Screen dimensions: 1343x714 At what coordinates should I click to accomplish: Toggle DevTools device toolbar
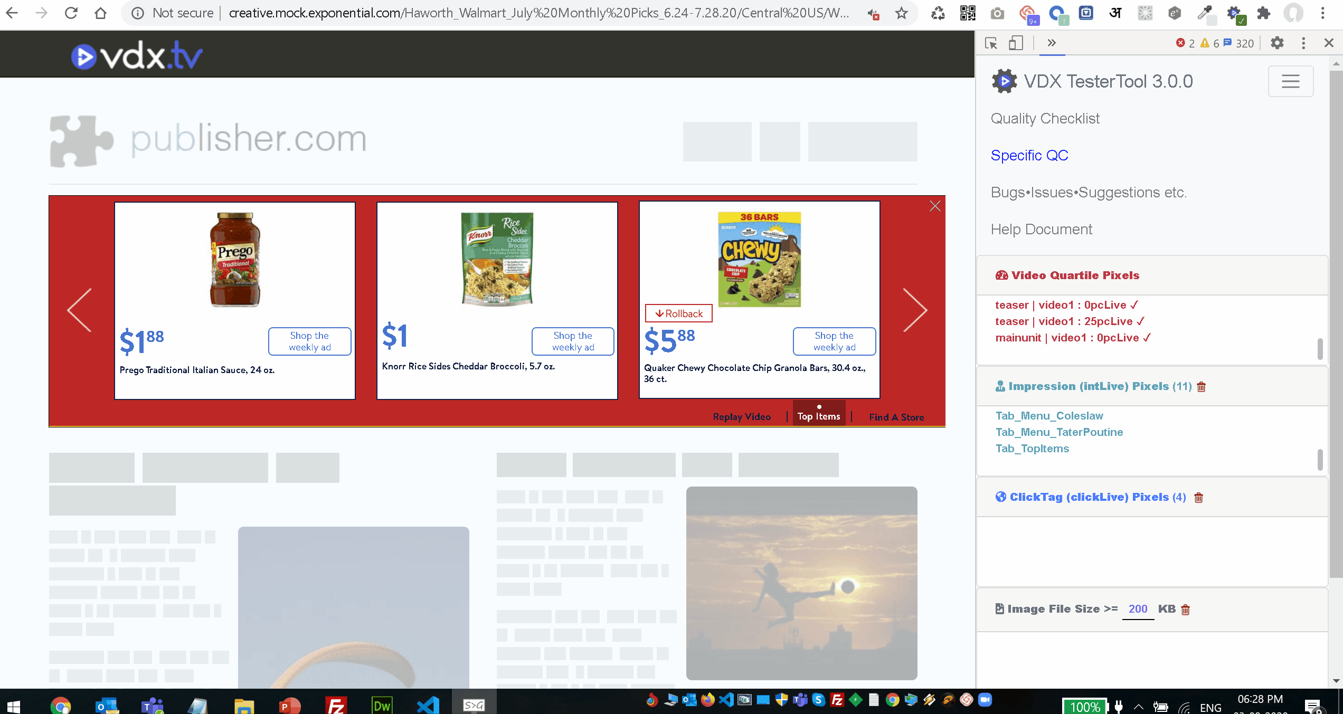(1016, 43)
